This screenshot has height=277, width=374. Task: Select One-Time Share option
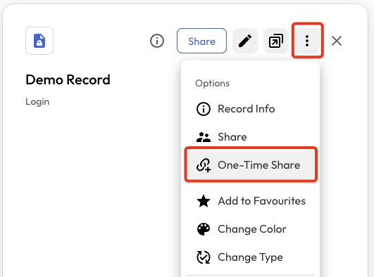251,165
